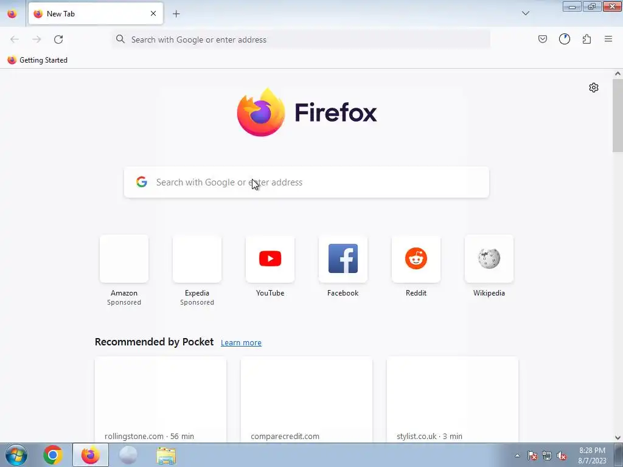The width and height of the screenshot is (623, 467).
Task: Open the stylist.co.uk Pocket story card
Action: [453, 400]
